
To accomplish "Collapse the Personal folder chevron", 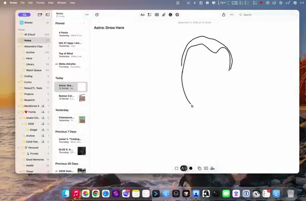I will tap(19, 148).
